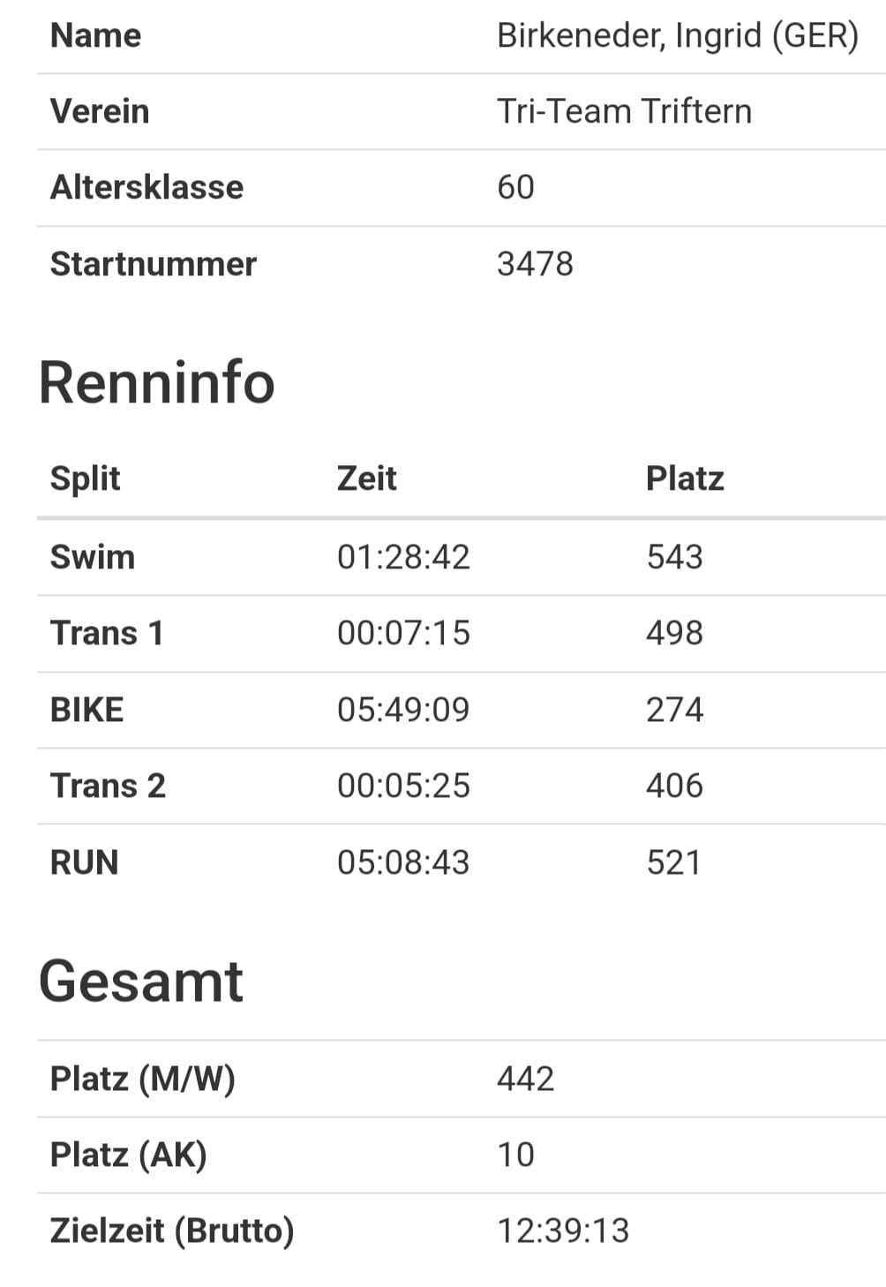Click the RUN placement 521
Viewport: 886px width, 1287px height.
pyautogui.click(x=673, y=862)
